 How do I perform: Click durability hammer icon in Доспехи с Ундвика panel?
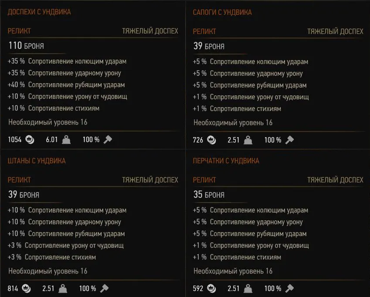108,139
